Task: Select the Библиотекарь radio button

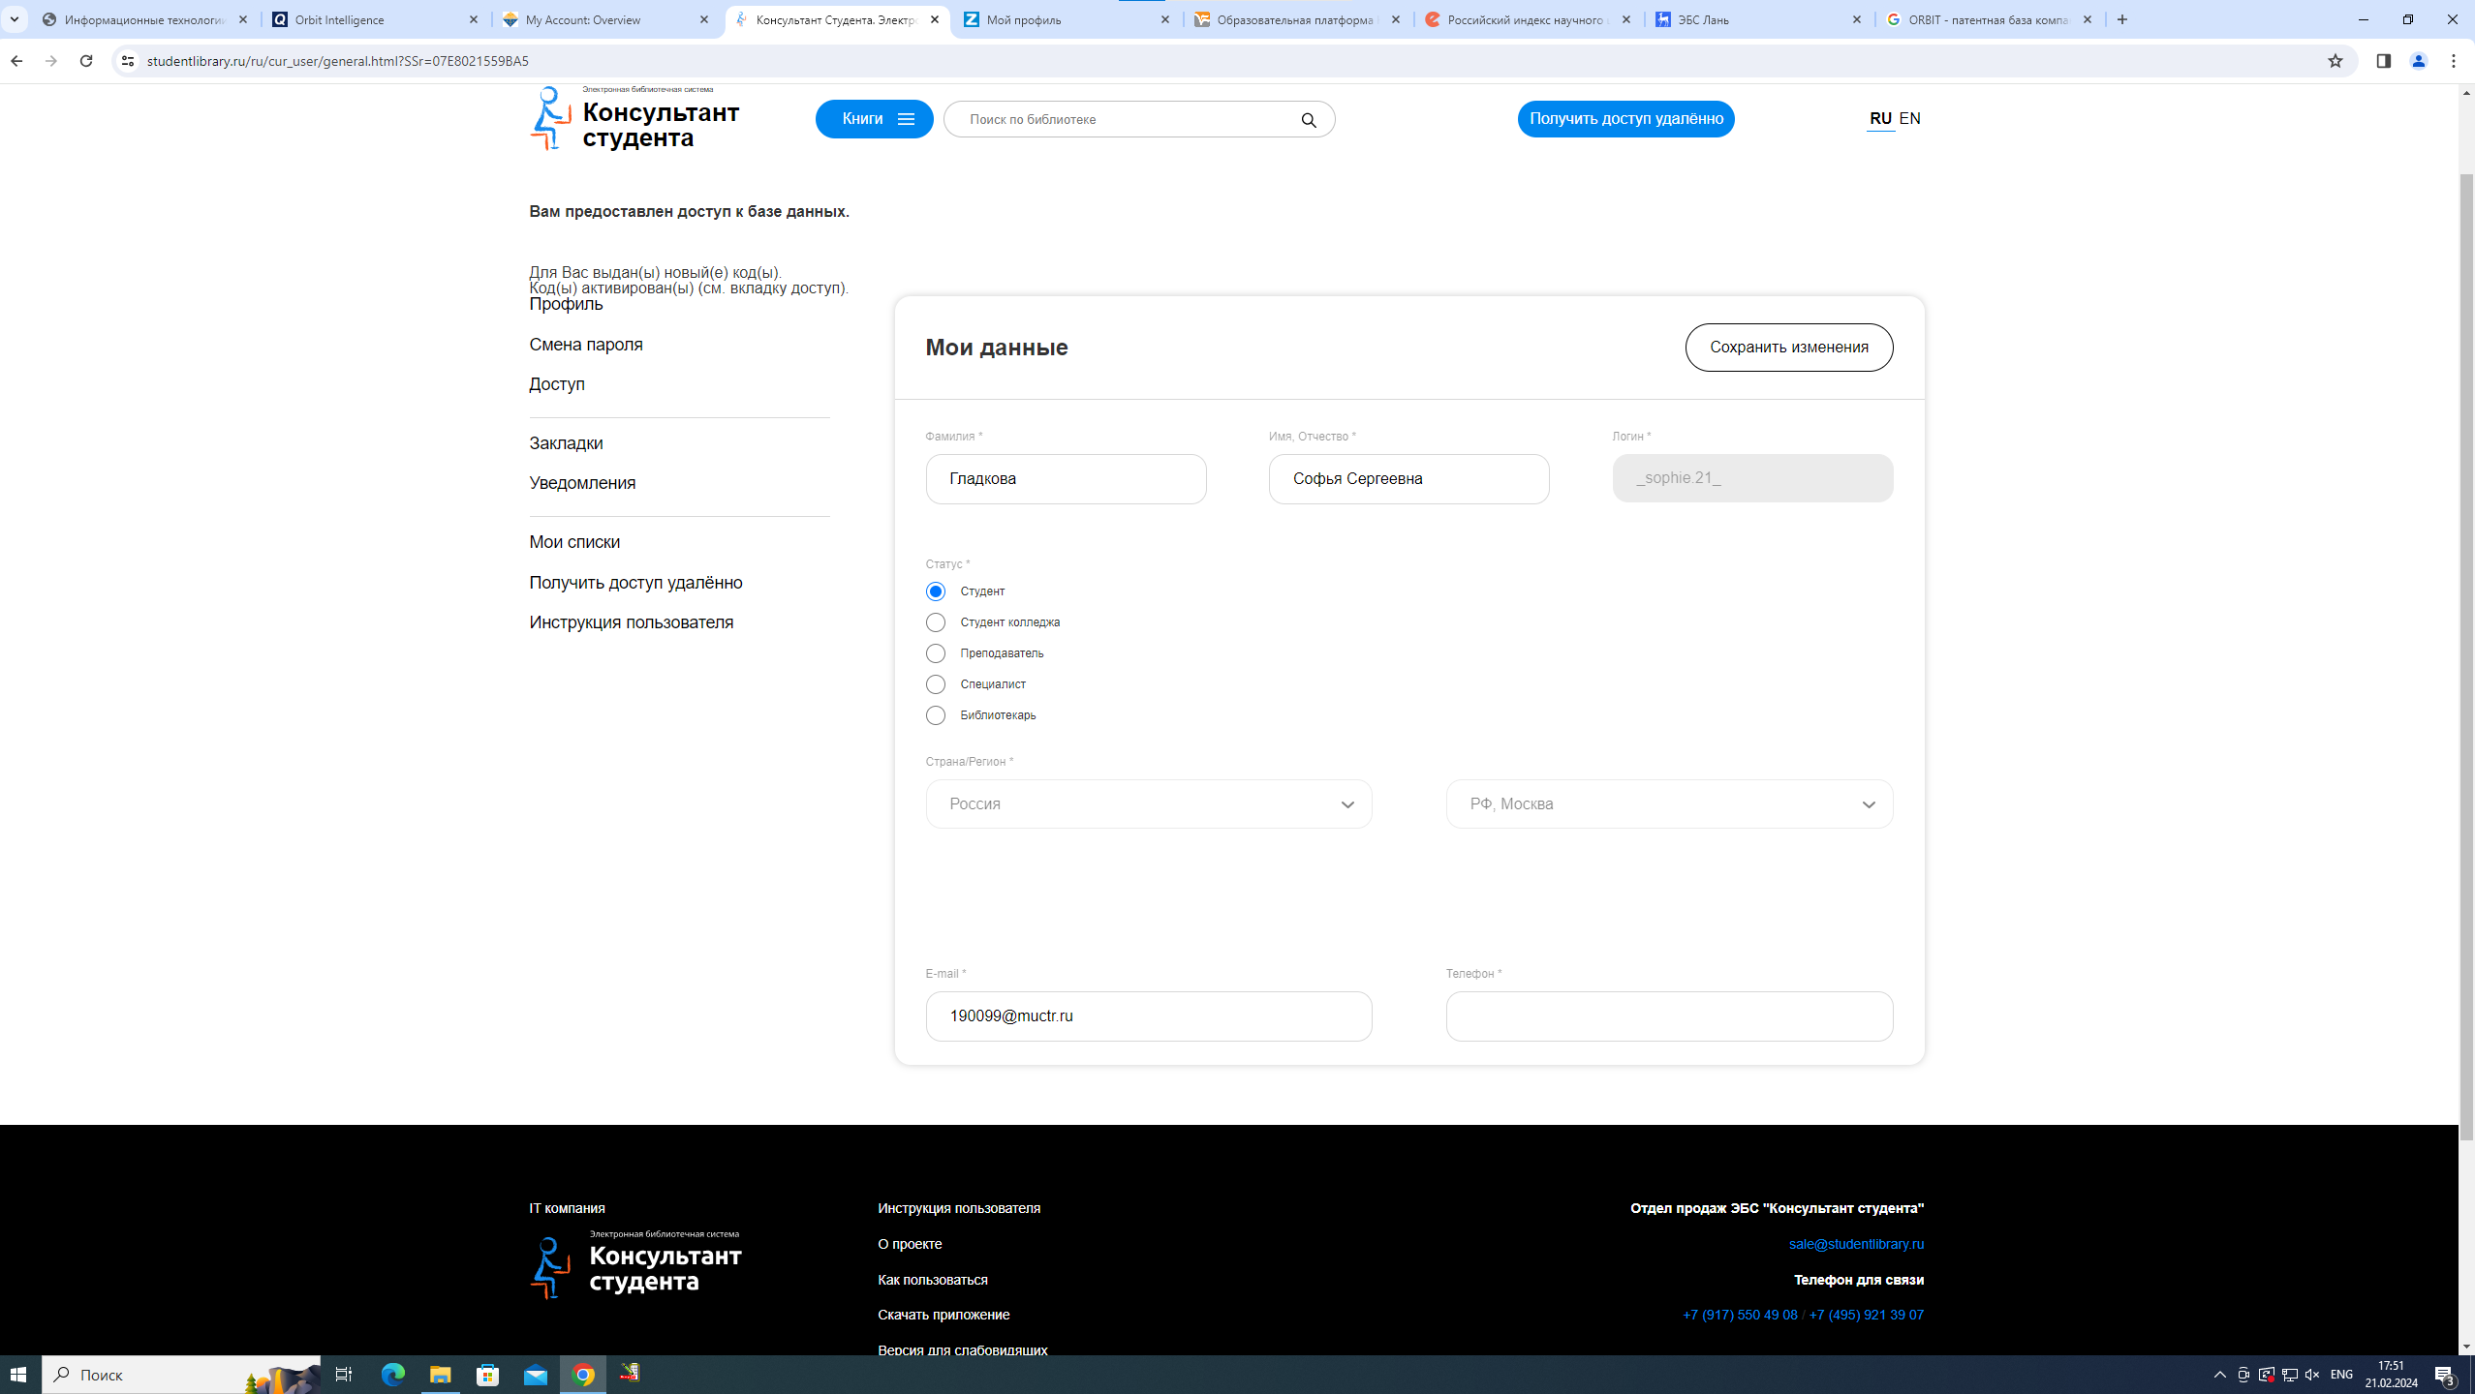Action: [x=935, y=715]
